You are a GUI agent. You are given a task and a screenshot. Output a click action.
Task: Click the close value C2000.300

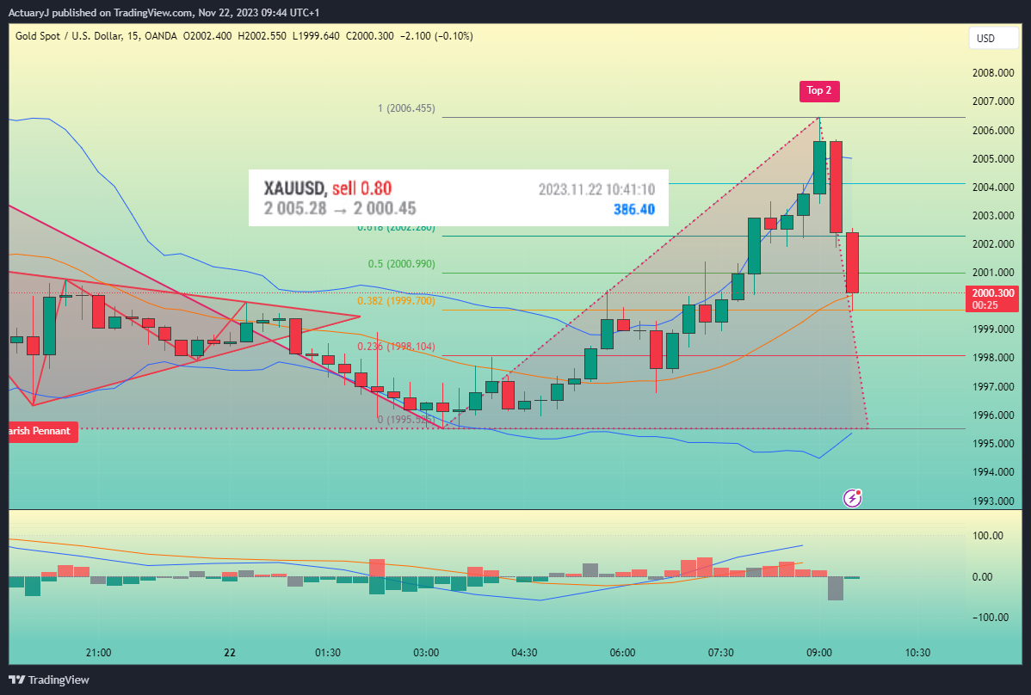coord(369,36)
